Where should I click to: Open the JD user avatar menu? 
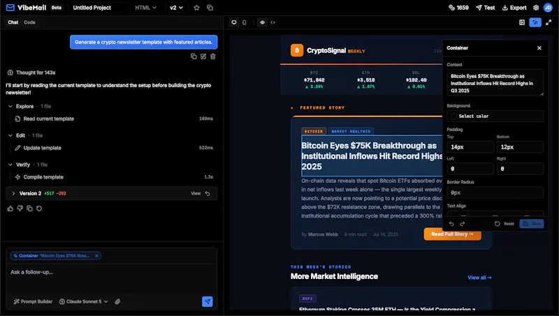(548, 8)
